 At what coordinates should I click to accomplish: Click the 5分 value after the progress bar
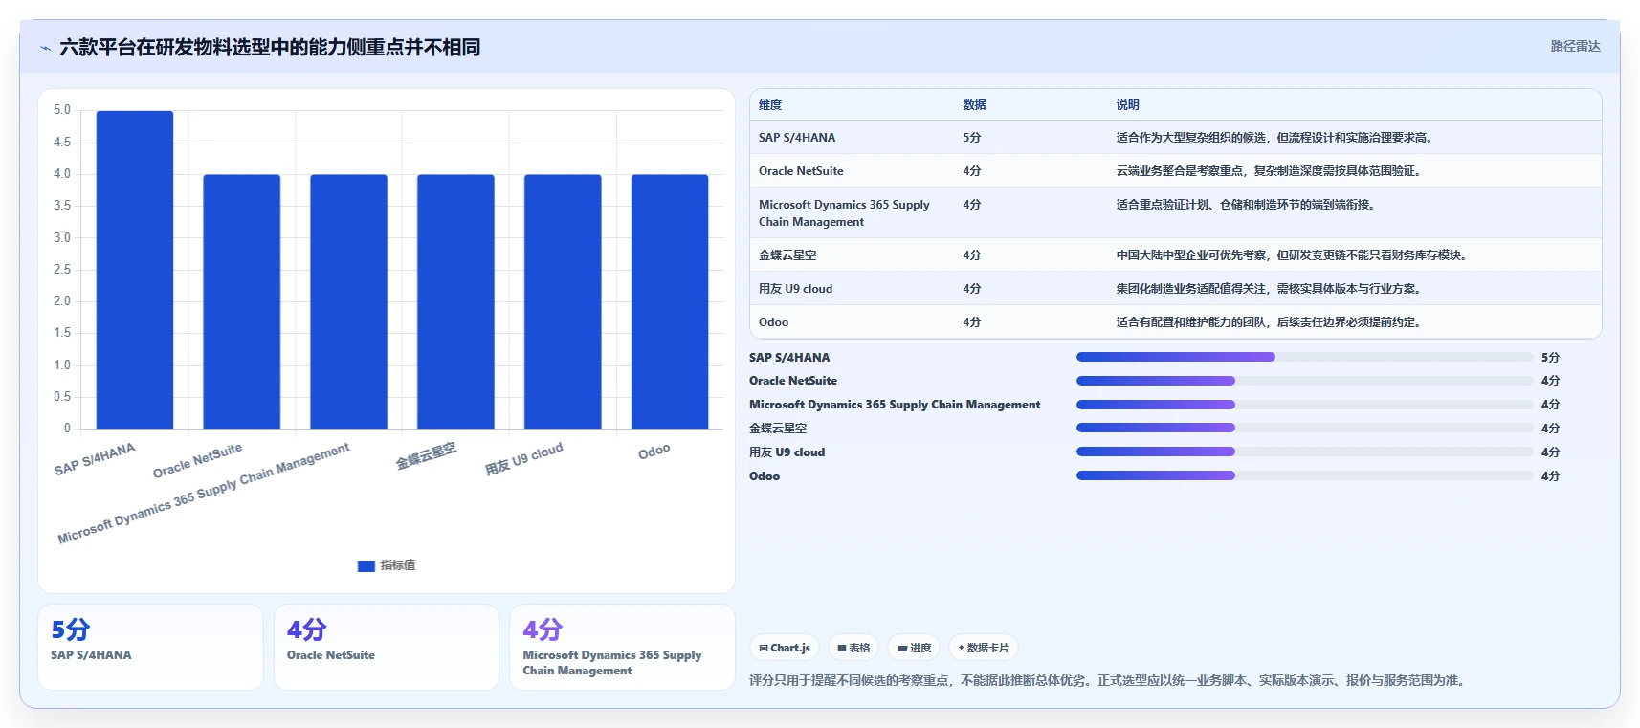(x=1551, y=358)
